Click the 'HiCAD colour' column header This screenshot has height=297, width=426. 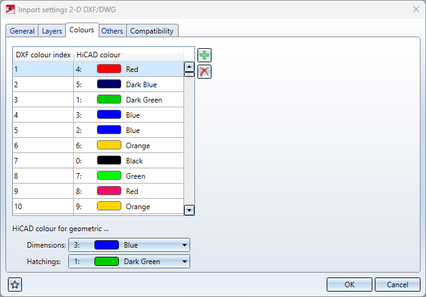click(129, 55)
